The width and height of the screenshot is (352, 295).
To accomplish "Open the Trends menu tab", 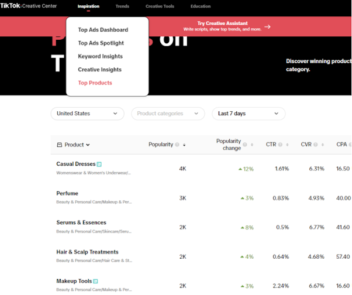I will pos(122,6).
